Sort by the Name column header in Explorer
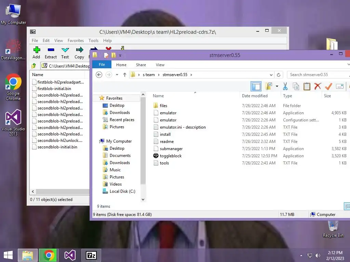 [x=158, y=96]
